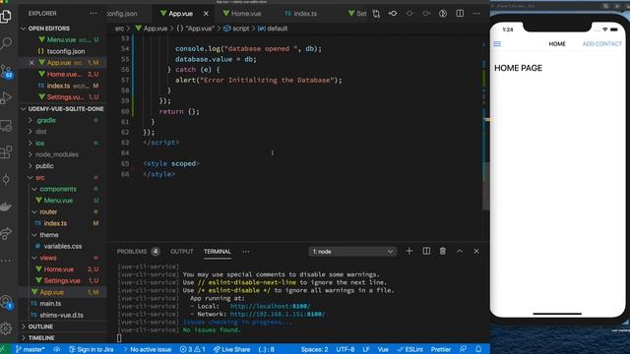Select the Terminal panel tab
The image size is (630, 354).
(x=217, y=252)
